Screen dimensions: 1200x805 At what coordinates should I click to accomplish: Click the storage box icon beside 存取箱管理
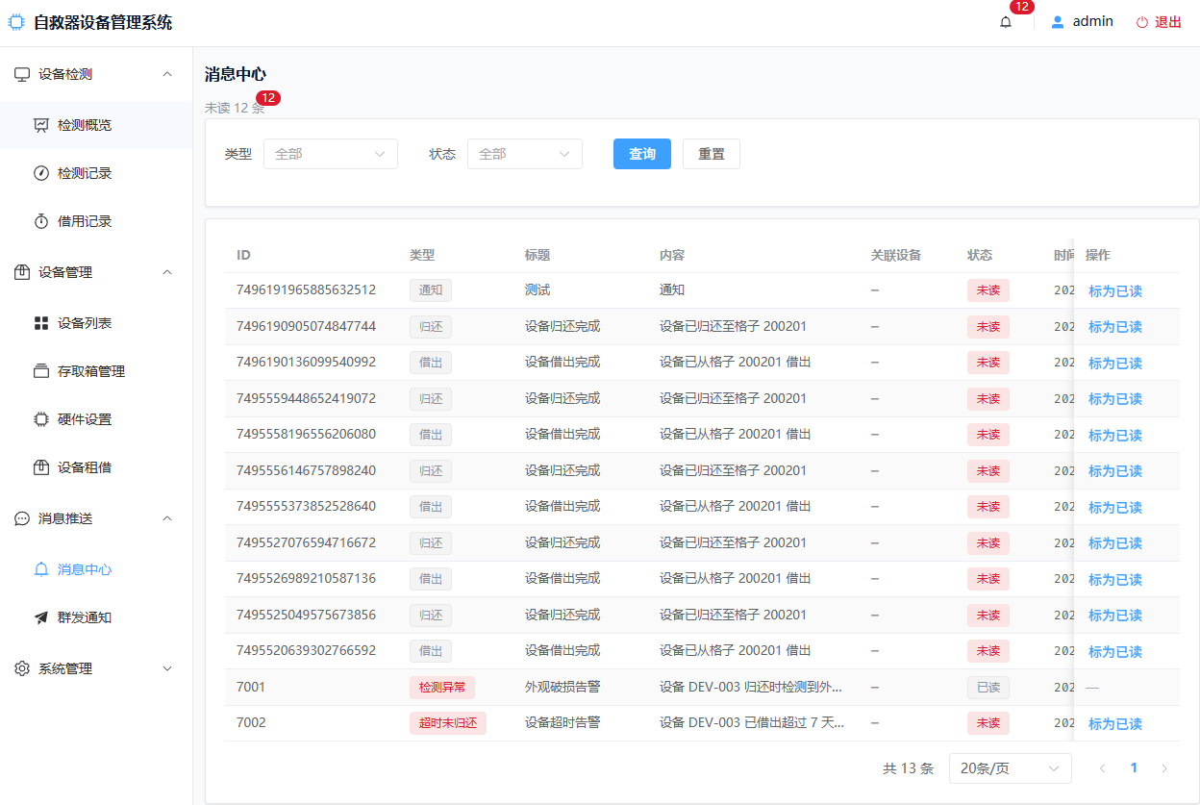(41, 371)
